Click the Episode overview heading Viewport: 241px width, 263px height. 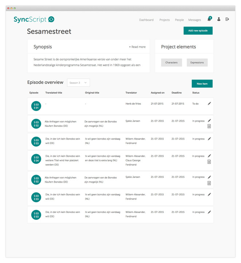(45, 82)
